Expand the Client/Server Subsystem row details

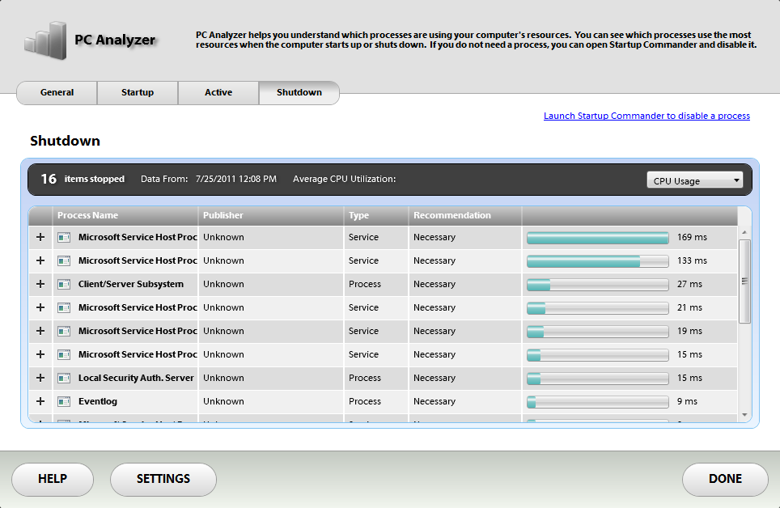pos(40,284)
